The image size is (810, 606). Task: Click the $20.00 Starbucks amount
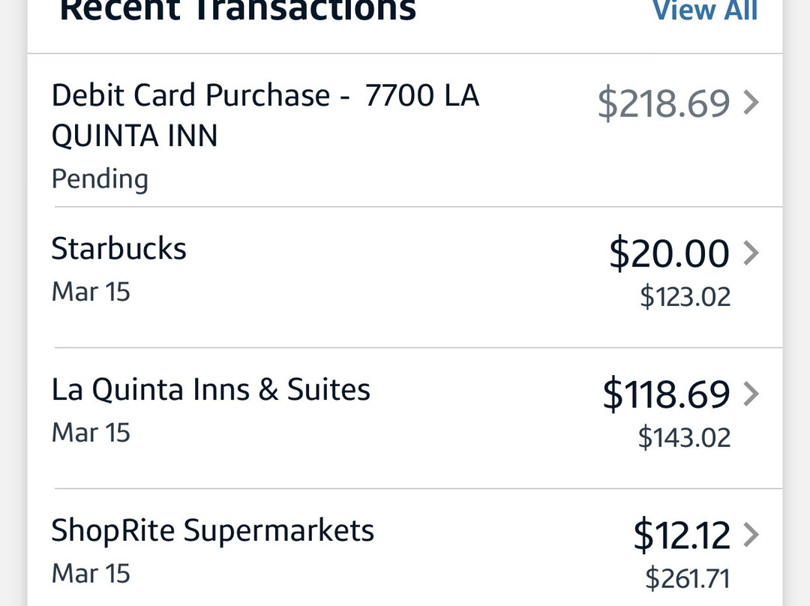pos(669,253)
